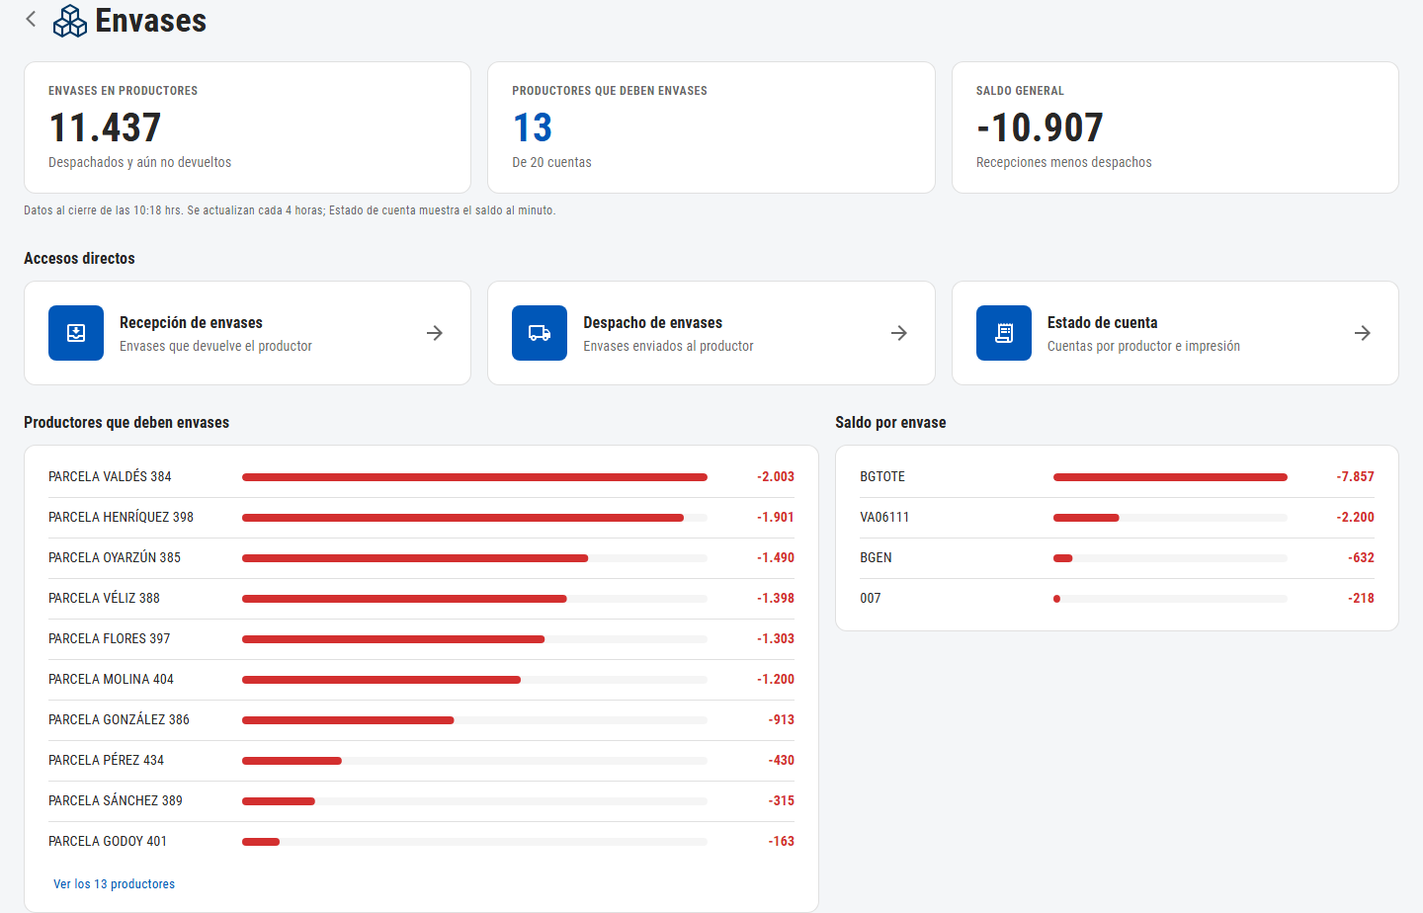The width and height of the screenshot is (1423, 913).
Task: Open the Despacho de envases shortcut title
Action: (653, 323)
